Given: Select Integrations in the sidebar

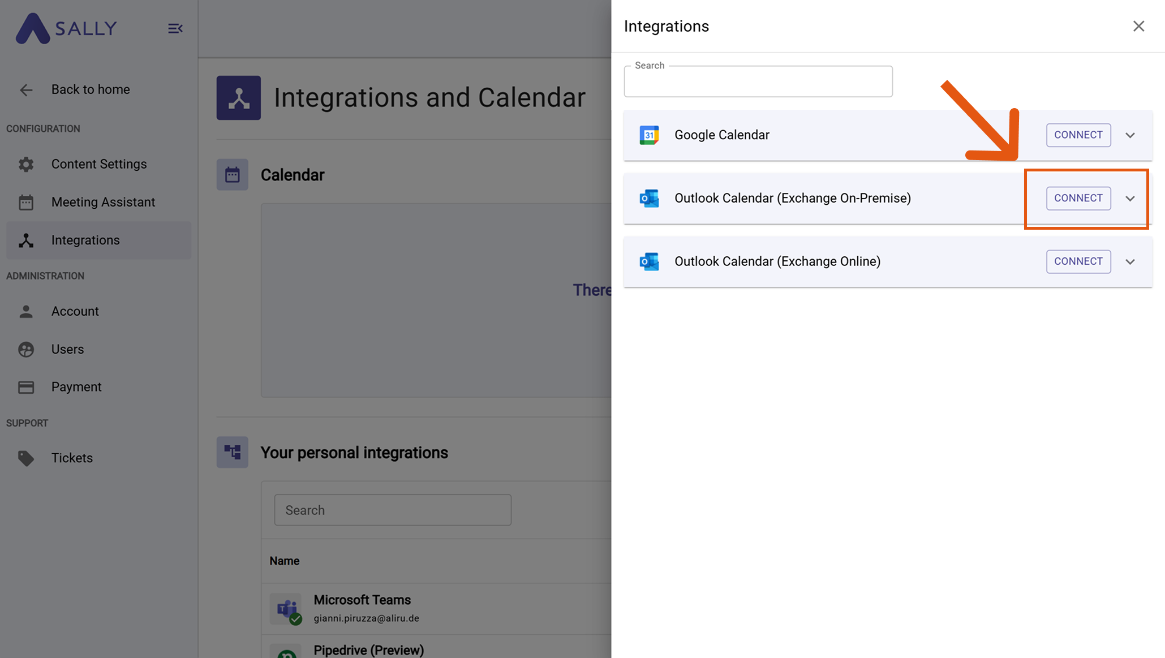Looking at the screenshot, I should 99,240.
